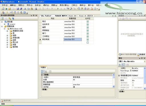146x106 pixels.
Task: Click highlighted nvarchar(50) cell for 联系电话
Action: (x=73, y=39)
